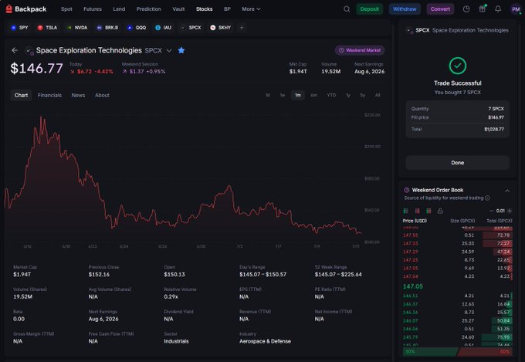Select the 147.29 ask price row
The image size is (525, 362).
point(457,252)
